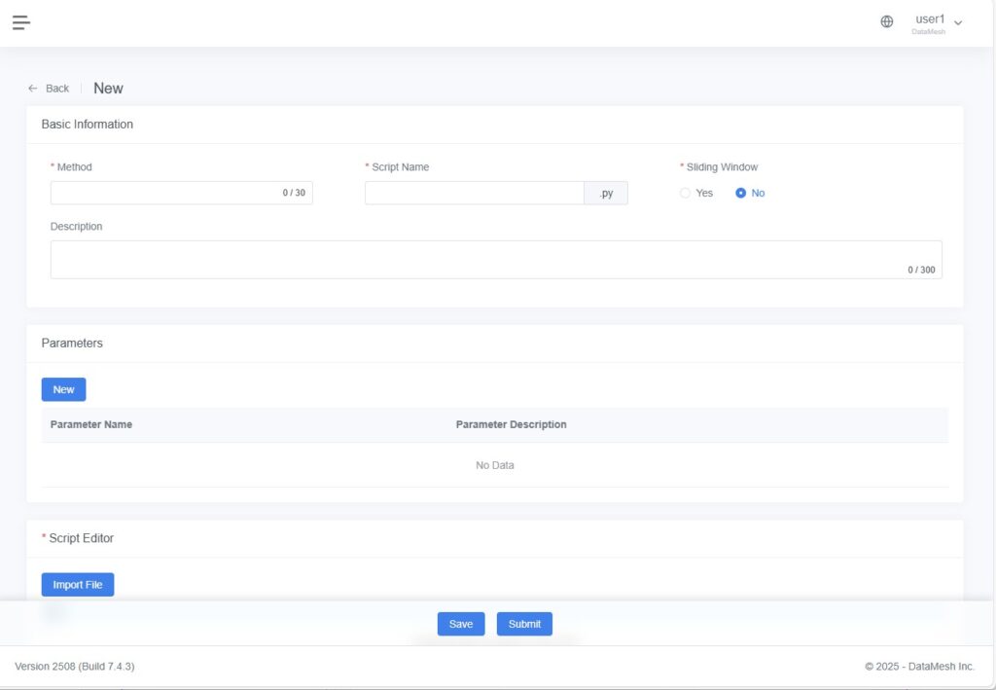The height and width of the screenshot is (690, 996).
Task: Select No for Sliding Window
Action: (x=741, y=193)
